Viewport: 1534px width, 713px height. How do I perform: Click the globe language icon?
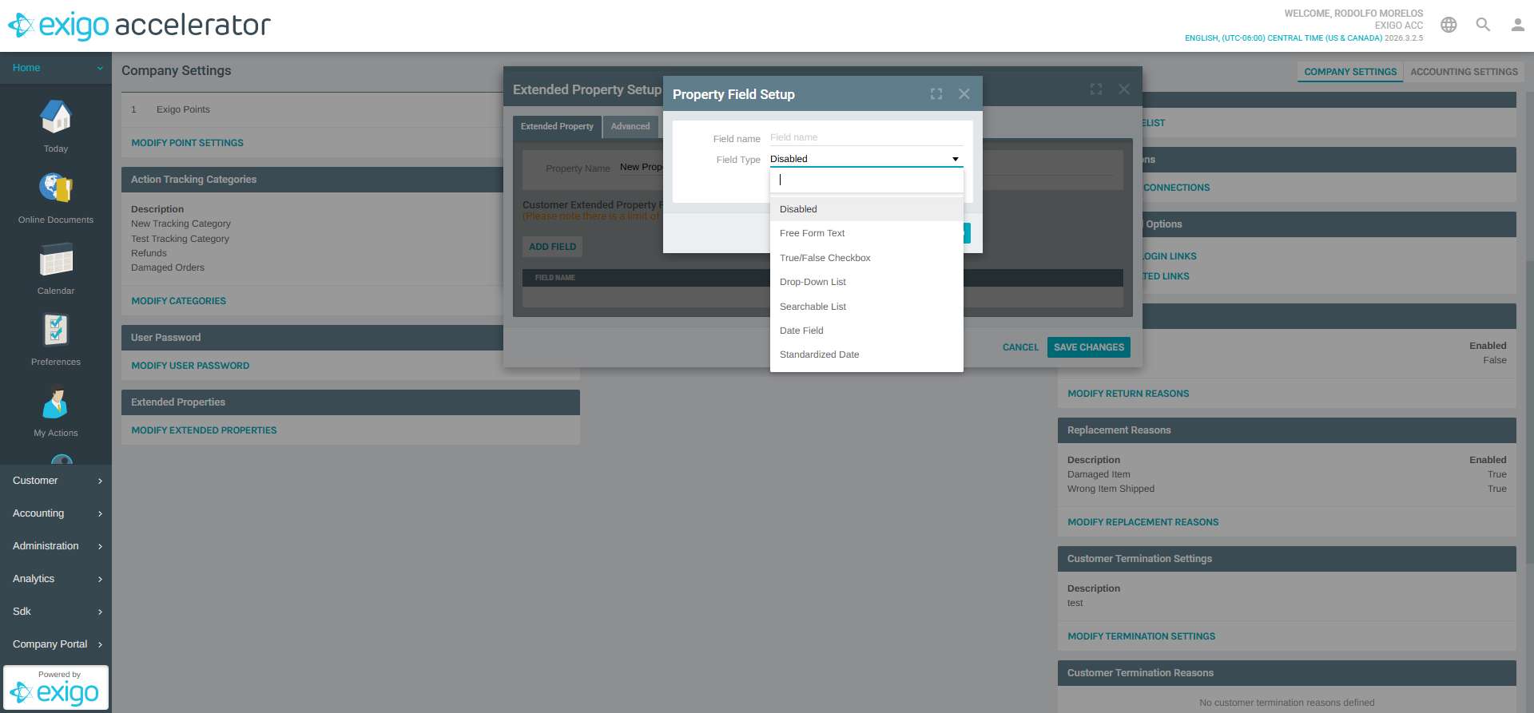coord(1449,25)
